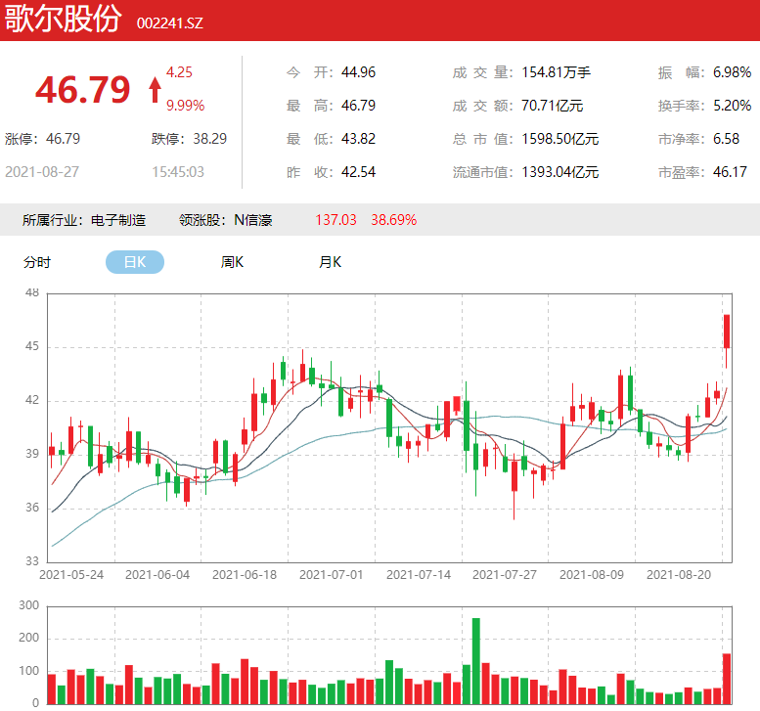Screen dimensions: 760x711
Task: Click the 最高 value 46.79
Action: [x=358, y=106]
